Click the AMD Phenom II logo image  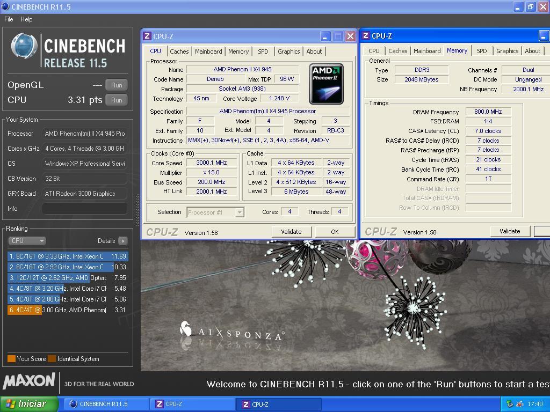326,84
